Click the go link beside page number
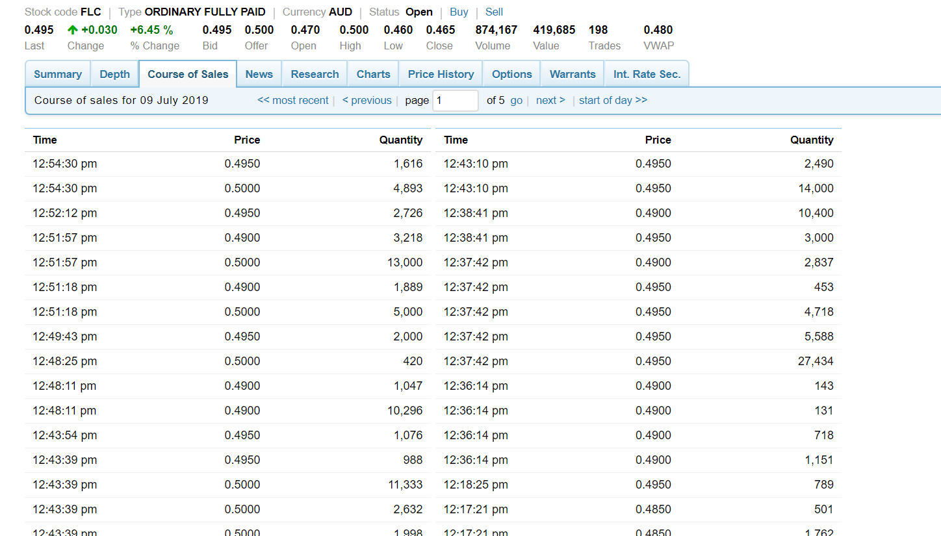Screen dimensions: 941x536 pyautogui.click(x=517, y=100)
